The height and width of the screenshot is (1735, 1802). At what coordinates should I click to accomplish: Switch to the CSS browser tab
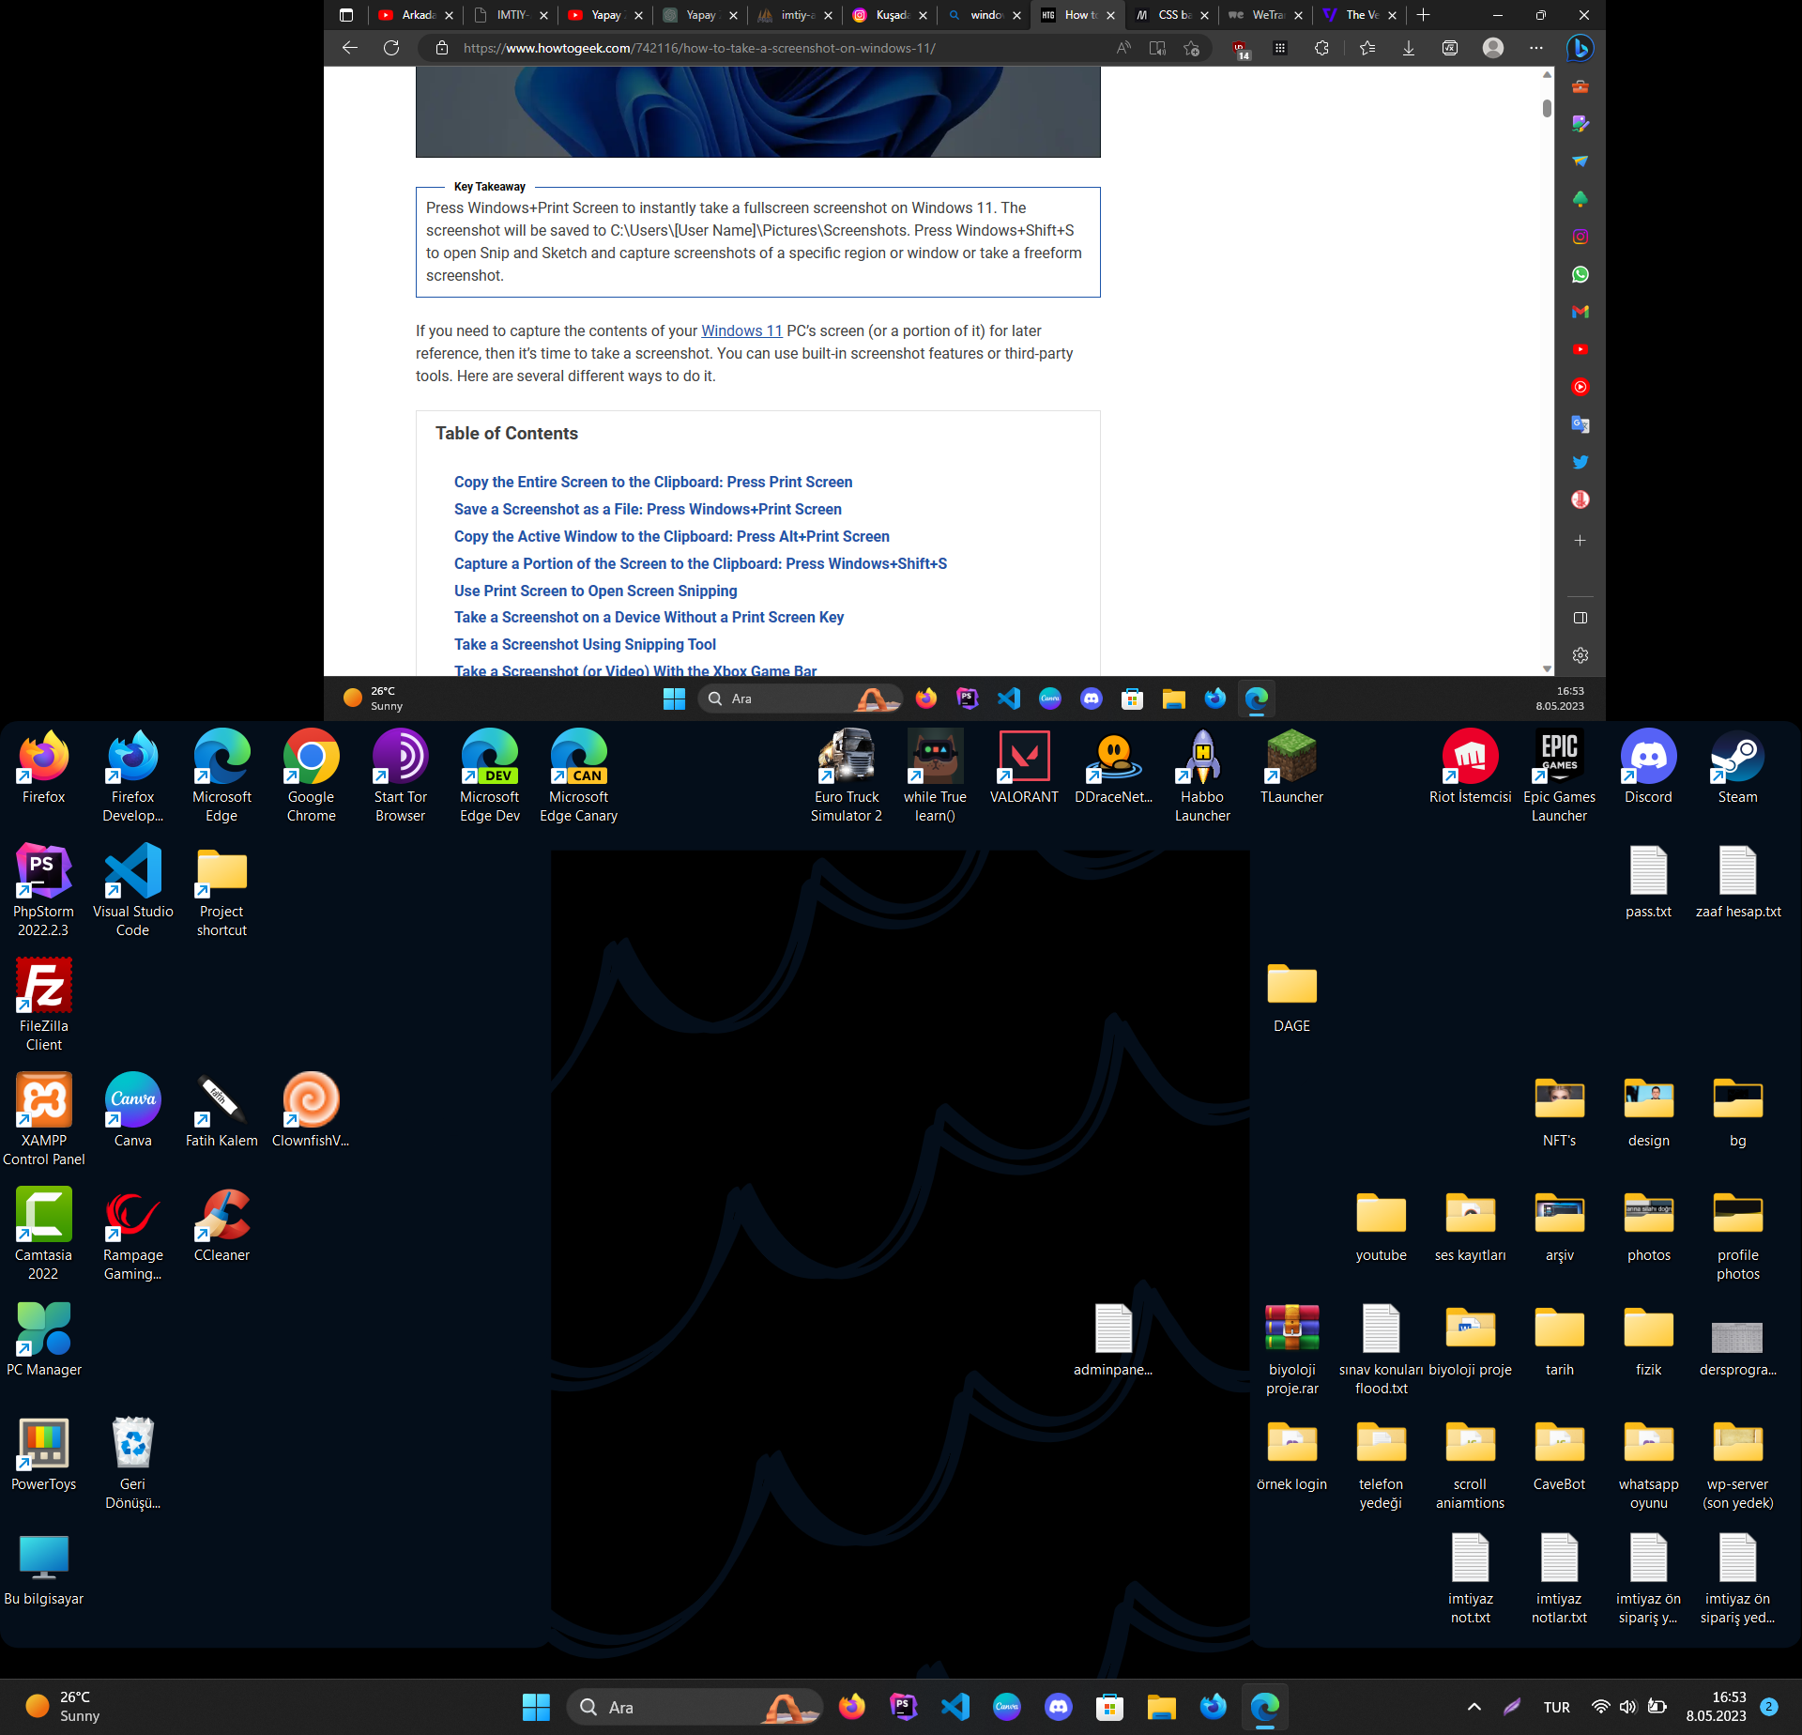[1167, 15]
